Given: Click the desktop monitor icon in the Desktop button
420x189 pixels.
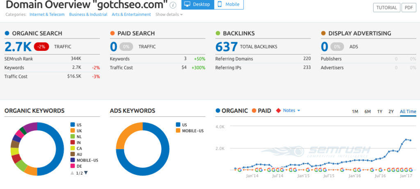Looking at the screenshot, I should point(188,4).
